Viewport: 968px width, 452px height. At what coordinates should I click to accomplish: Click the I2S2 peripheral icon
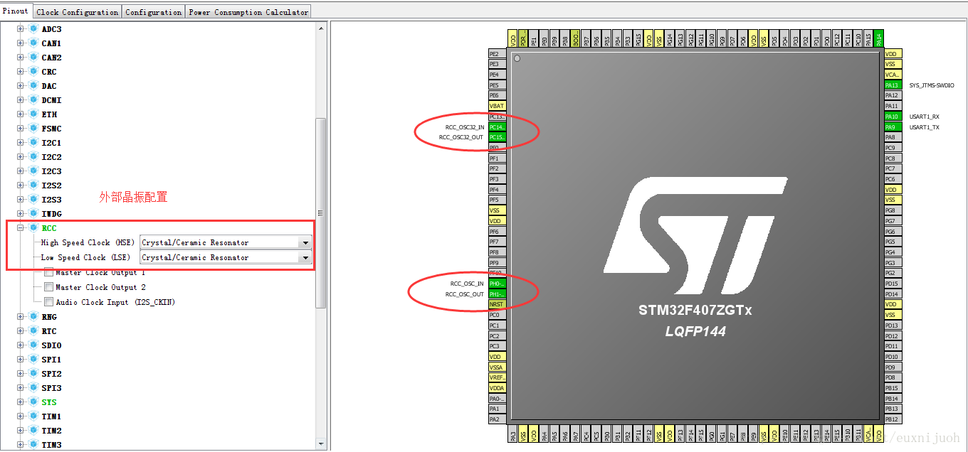[33, 185]
